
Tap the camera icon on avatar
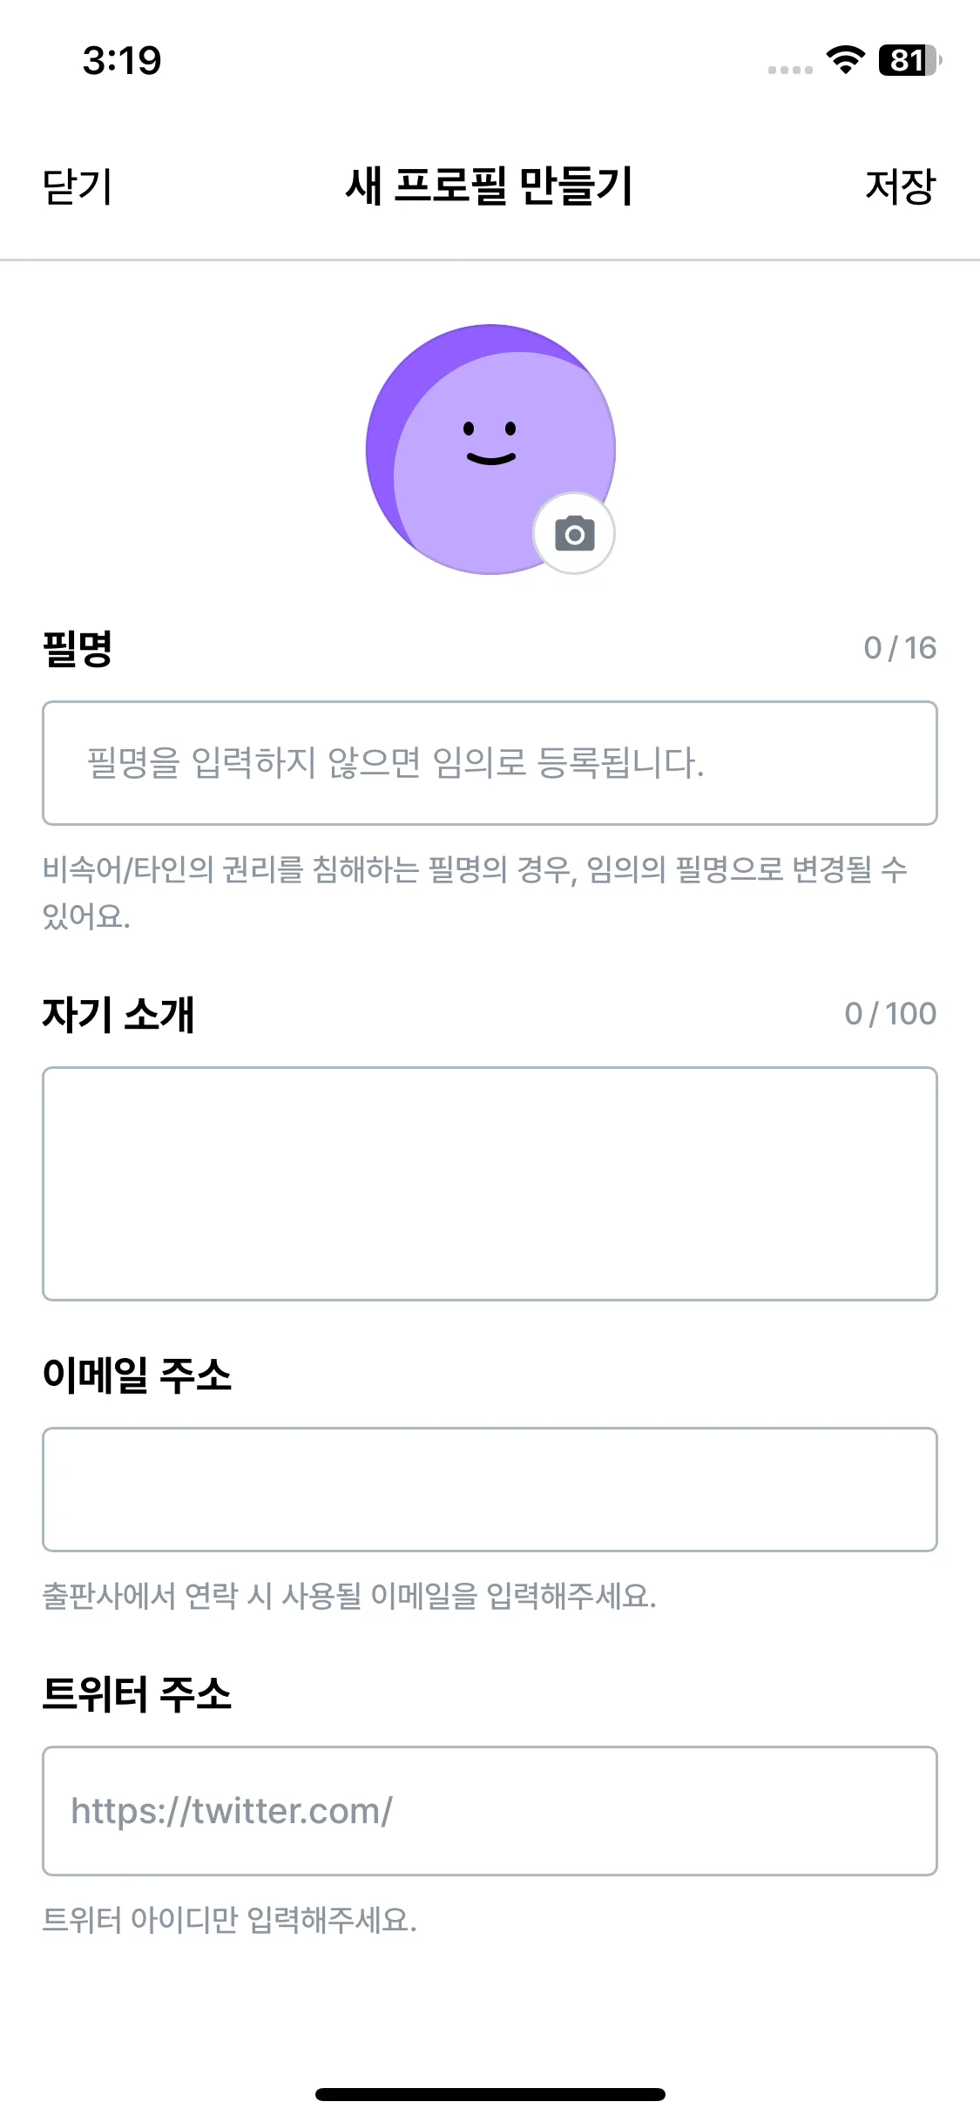click(x=574, y=533)
